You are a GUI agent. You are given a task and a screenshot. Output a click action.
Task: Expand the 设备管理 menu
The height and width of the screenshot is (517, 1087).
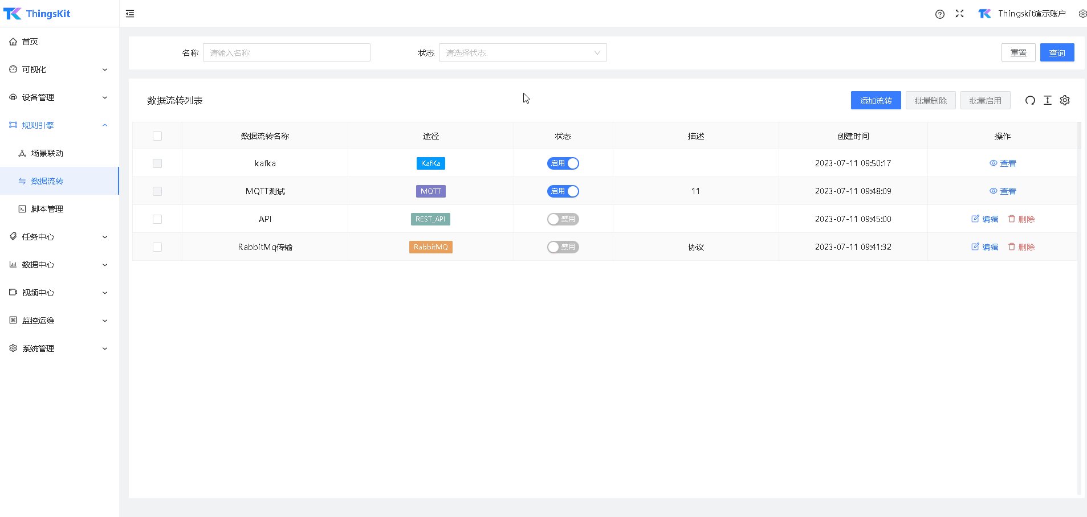pyautogui.click(x=59, y=97)
